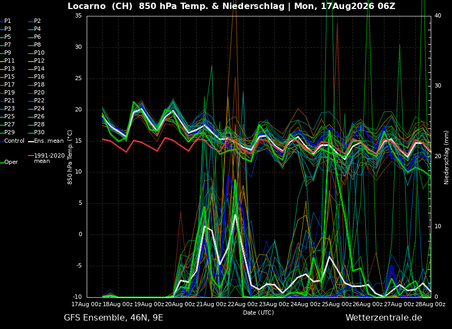Choose the P13 ensemble member label
452x329 pixels.
[7, 69]
